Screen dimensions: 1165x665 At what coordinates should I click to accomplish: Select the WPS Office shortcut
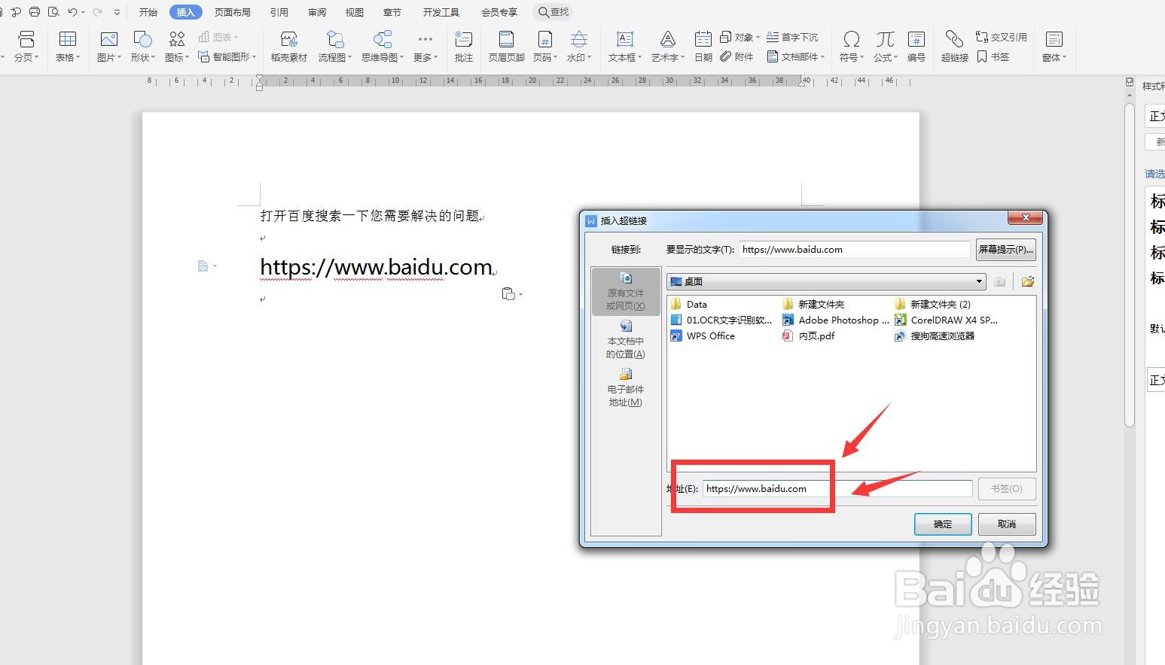coord(702,336)
